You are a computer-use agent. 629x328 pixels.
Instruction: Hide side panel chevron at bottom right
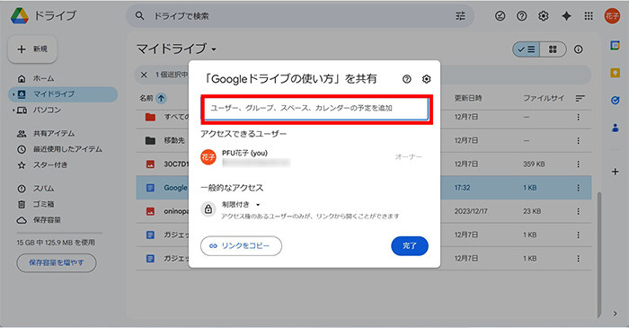tap(615, 314)
